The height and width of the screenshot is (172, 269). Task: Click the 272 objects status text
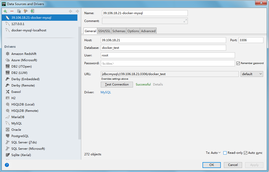coord(93,154)
